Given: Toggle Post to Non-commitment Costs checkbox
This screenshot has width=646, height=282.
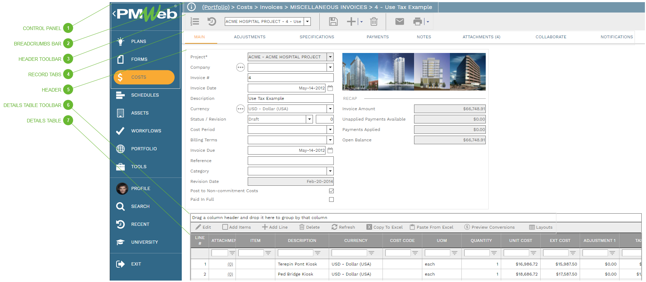Looking at the screenshot, I should (x=331, y=191).
